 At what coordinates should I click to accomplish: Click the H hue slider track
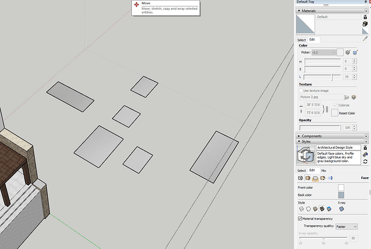pos(323,61)
